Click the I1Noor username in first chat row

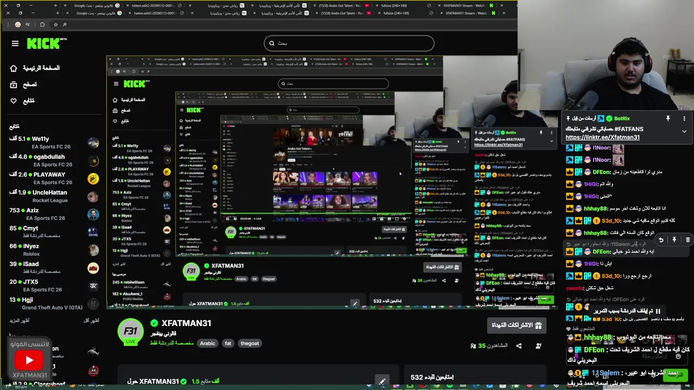pyautogui.click(x=601, y=148)
